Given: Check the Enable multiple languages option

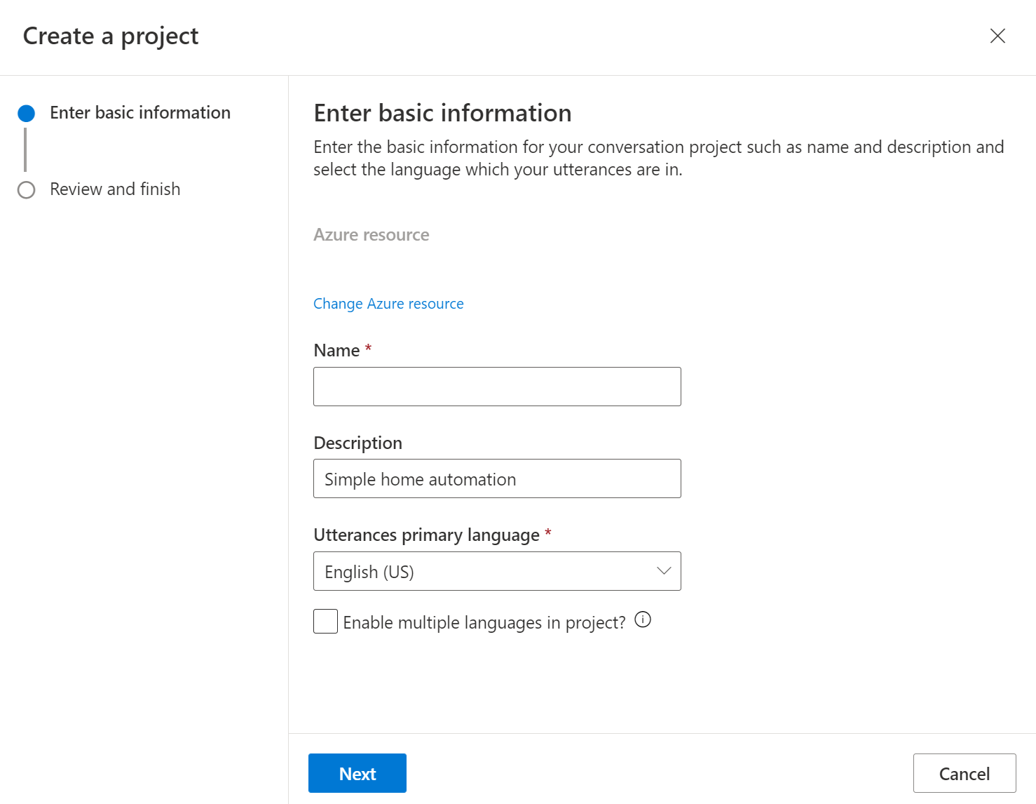Looking at the screenshot, I should [x=325, y=621].
